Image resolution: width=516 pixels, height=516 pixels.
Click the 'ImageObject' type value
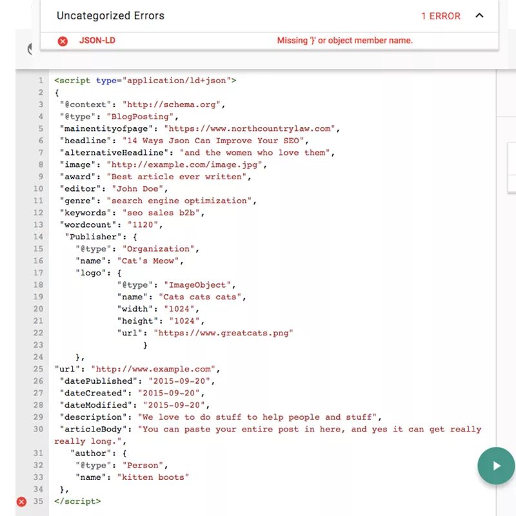197,285
